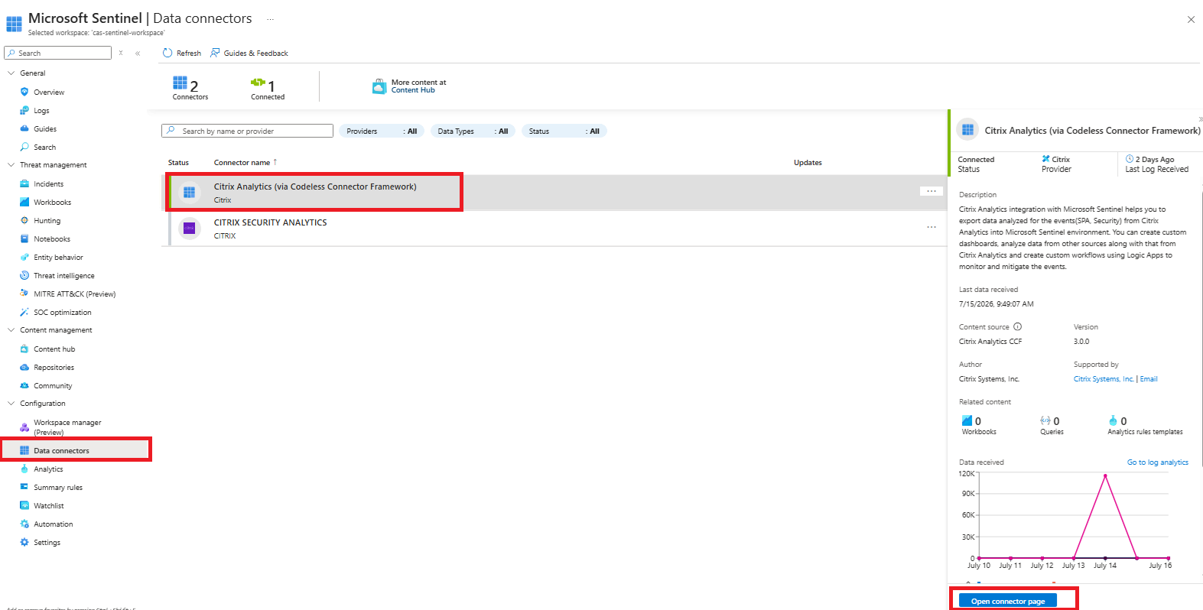Click the Content source info icon
Image resolution: width=1203 pixels, height=610 pixels.
[x=1017, y=326]
